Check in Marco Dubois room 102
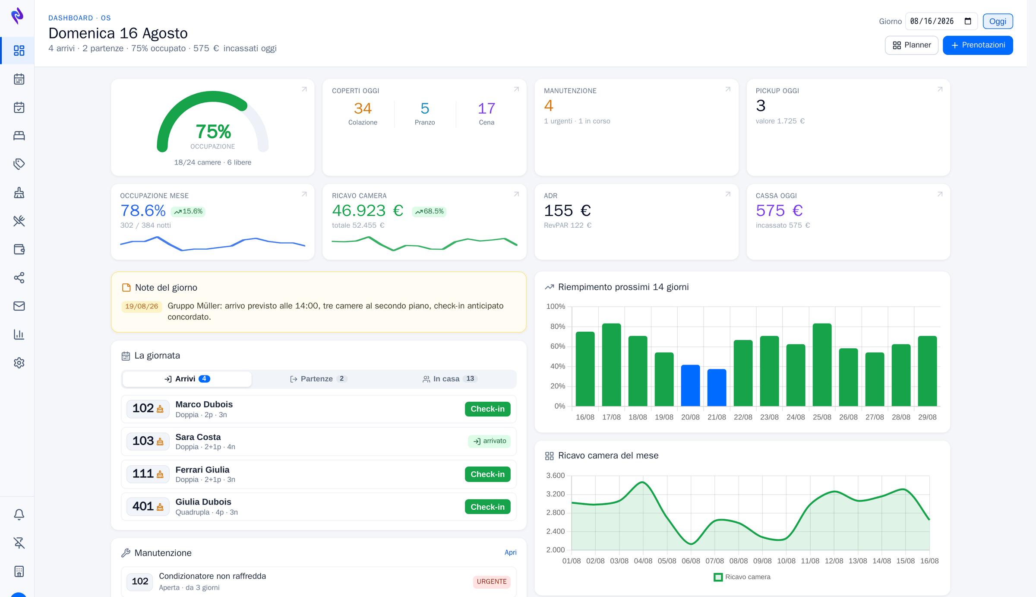This screenshot has width=1036, height=597. click(x=487, y=409)
